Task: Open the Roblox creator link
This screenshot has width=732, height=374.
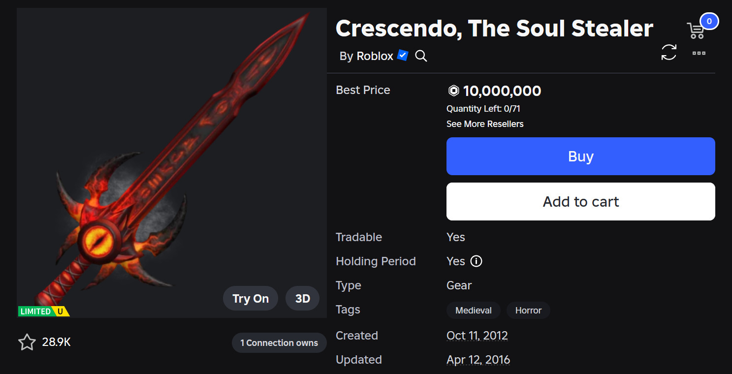Action: (375, 57)
